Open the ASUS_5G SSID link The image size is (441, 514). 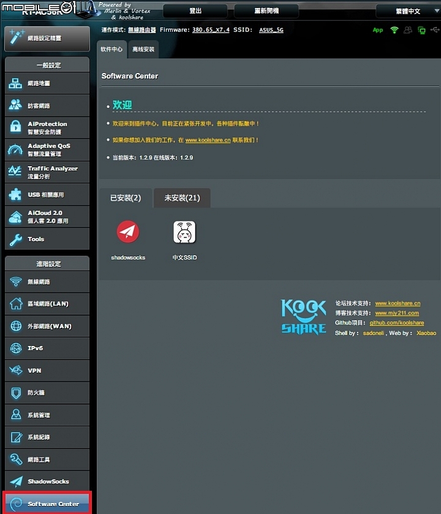[271, 30]
